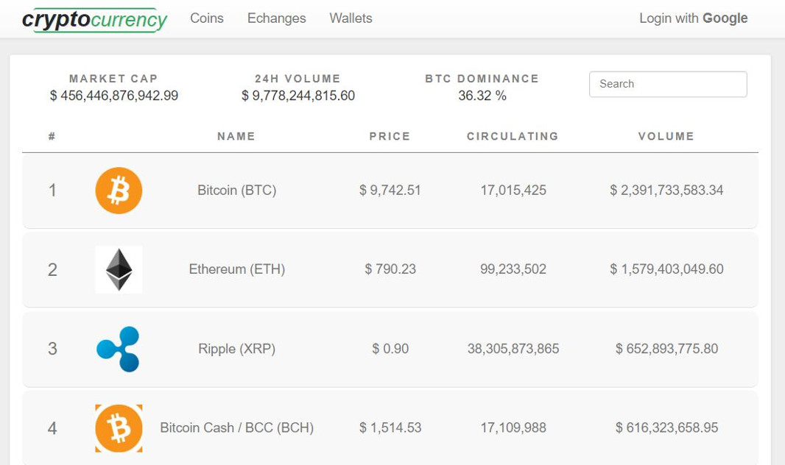The width and height of the screenshot is (785, 465).
Task: Click the price $ 9,742.51
Action: tap(390, 190)
